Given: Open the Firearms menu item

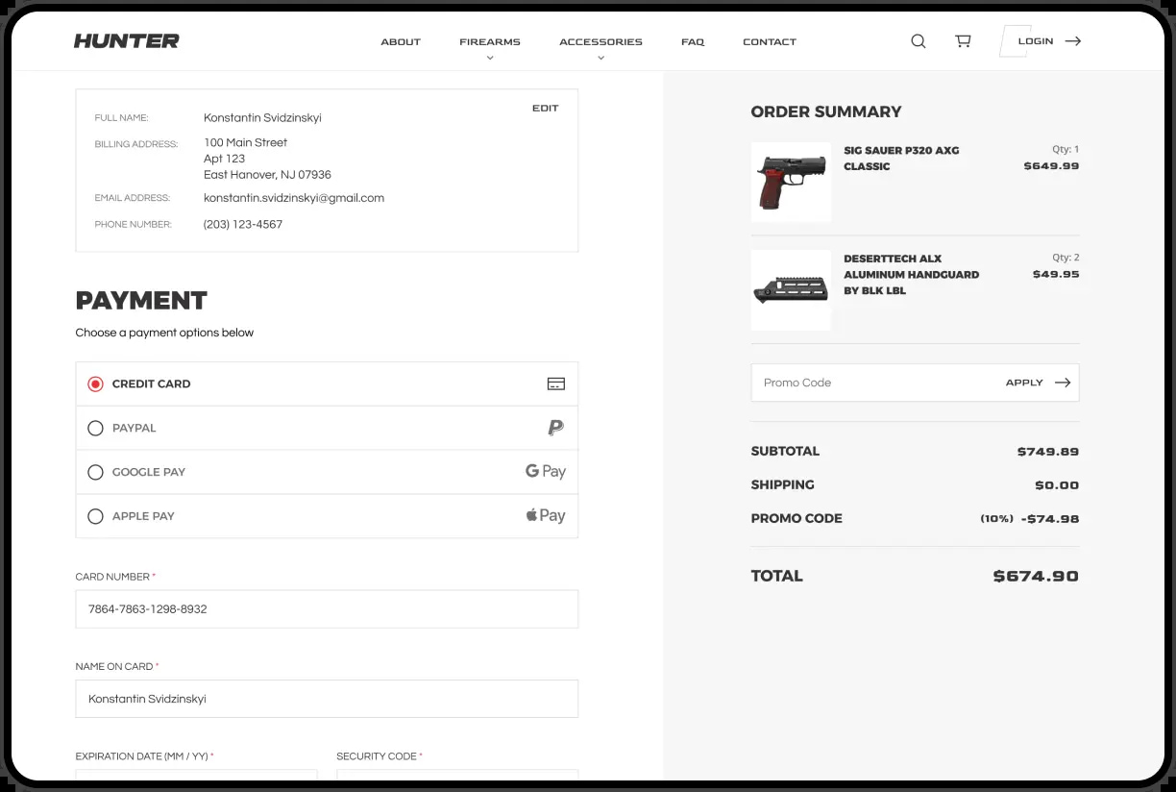Looking at the screenshot, I should 490,41.
